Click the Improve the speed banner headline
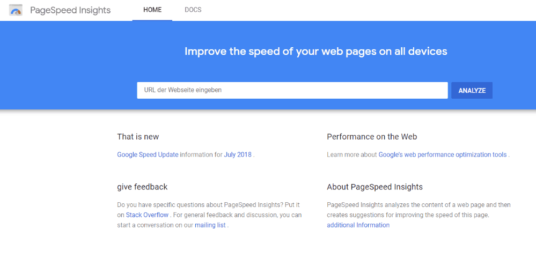 coord(316,51)
